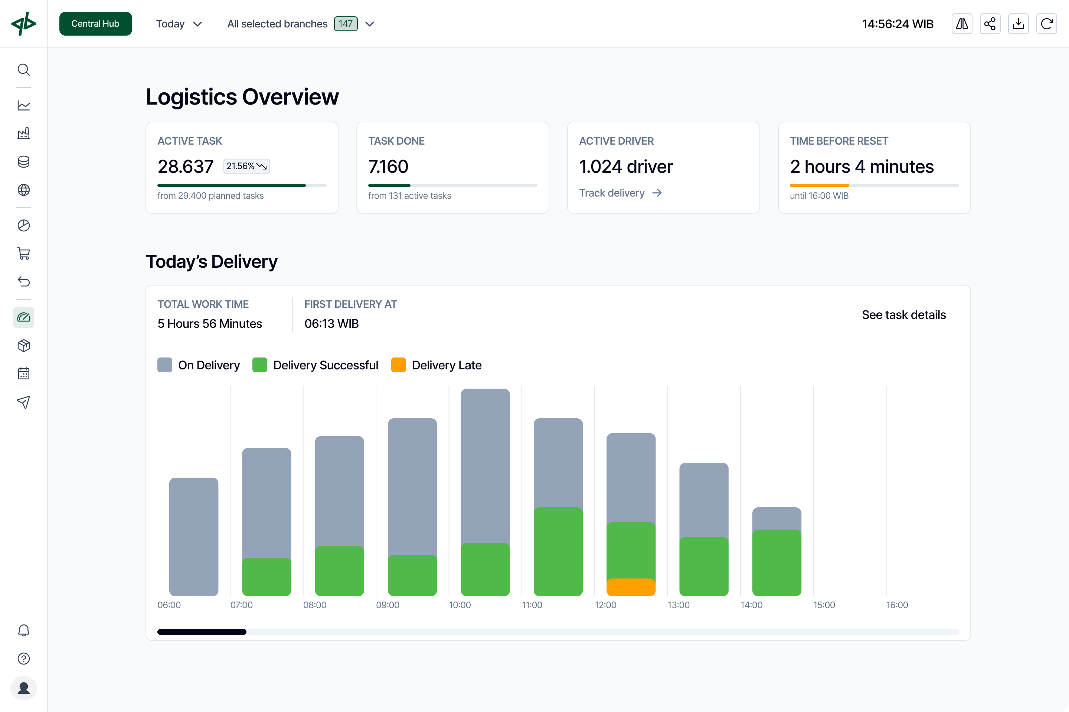Viewport: 1069px width, 712px height.
Task: Click the share icon button
Action: tap(990, 24)
